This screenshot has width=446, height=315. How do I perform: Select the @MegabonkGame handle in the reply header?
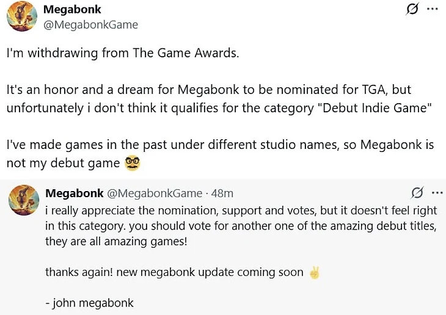tap(155, 194)
